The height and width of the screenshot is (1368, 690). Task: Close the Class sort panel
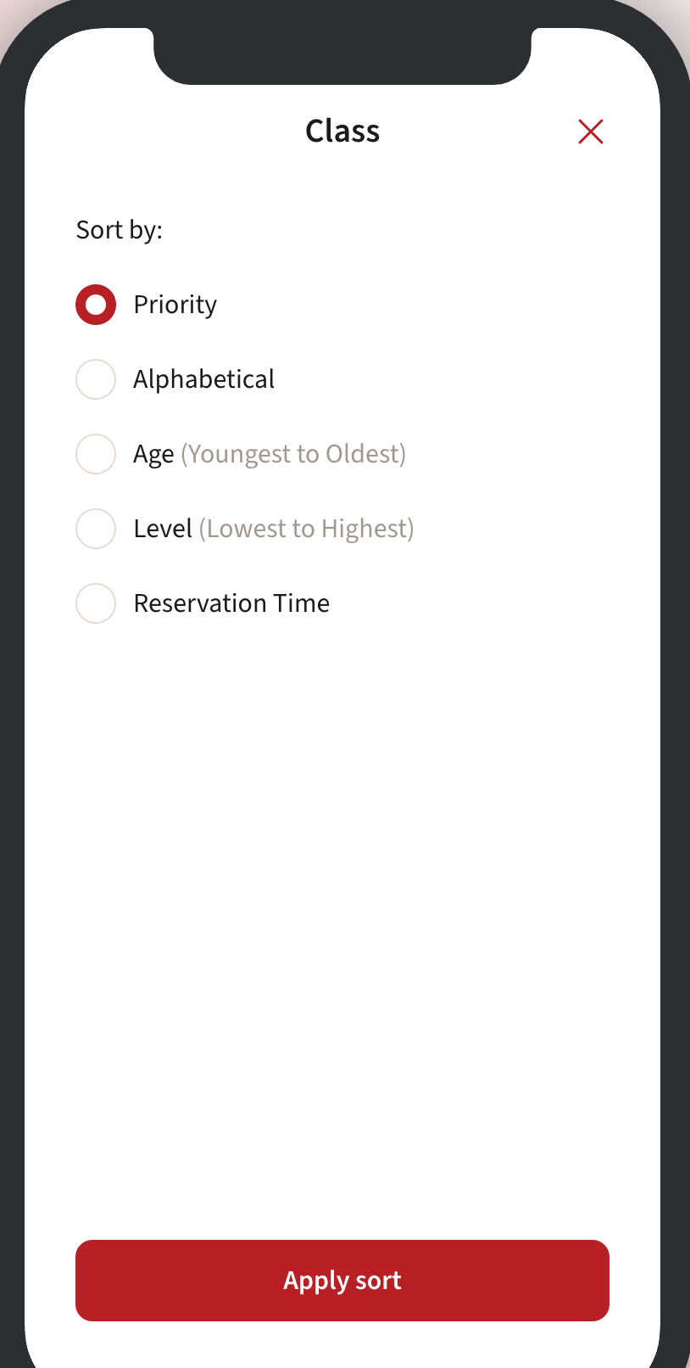tap(590, 132)
